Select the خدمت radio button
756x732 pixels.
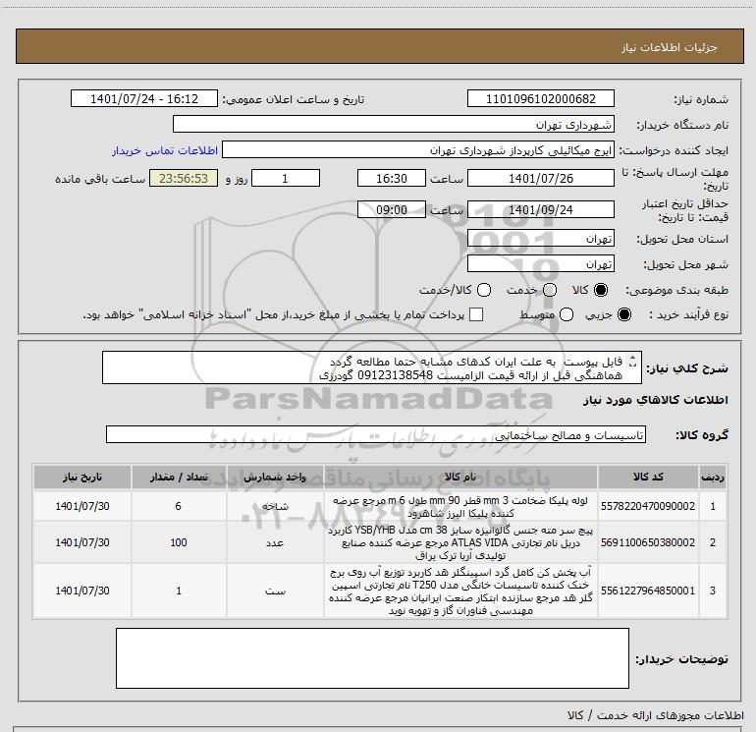[550, 290]
